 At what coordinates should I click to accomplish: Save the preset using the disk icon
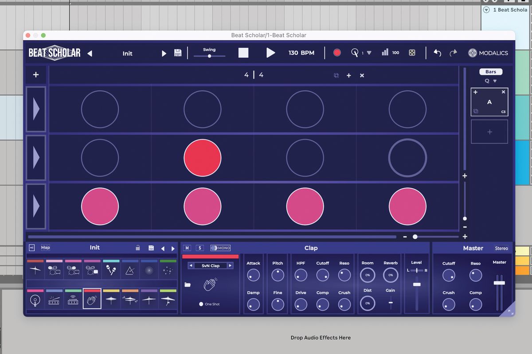click(x=177, y=52)
